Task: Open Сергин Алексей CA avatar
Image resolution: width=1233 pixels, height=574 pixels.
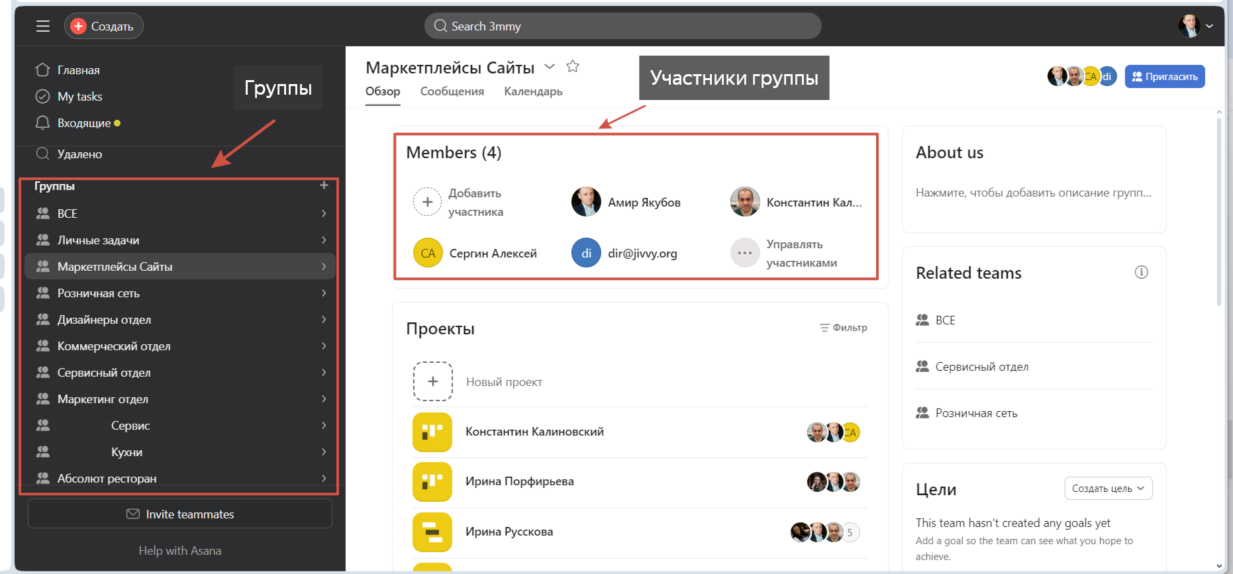Action: tap(428, 253)
